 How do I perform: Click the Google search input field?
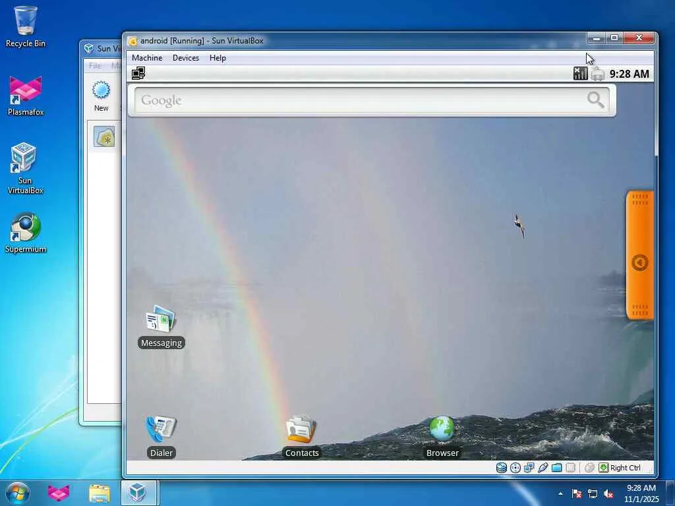coord(372,100)
